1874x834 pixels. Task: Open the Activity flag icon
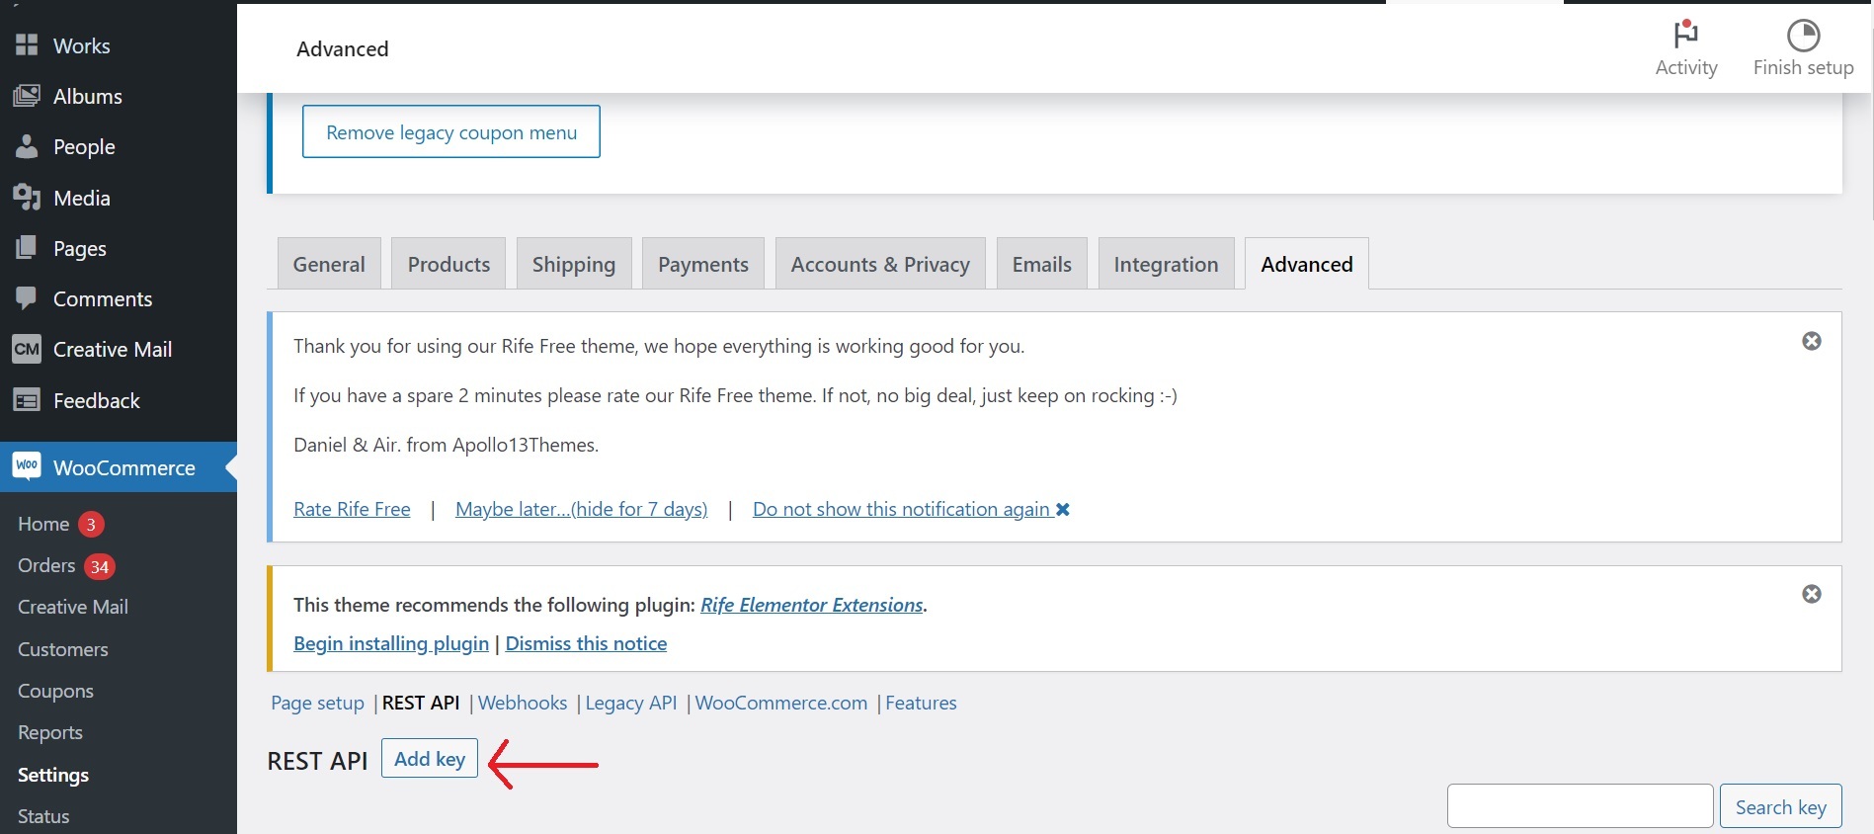pos(1685,35)
